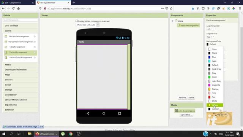Choose Yellow from the color menu
This screenshot has height=137, width=243.
click(215, 105)
